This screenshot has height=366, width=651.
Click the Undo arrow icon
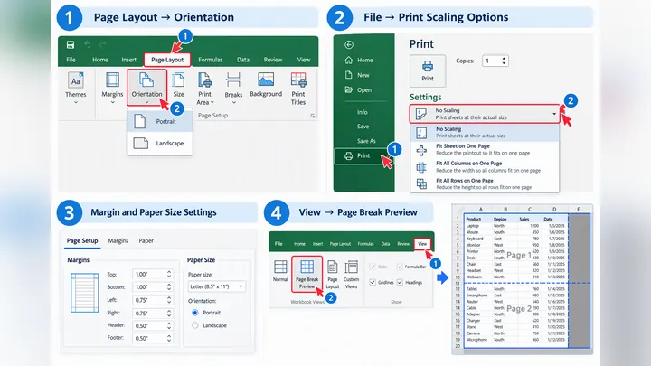point(87,44)
